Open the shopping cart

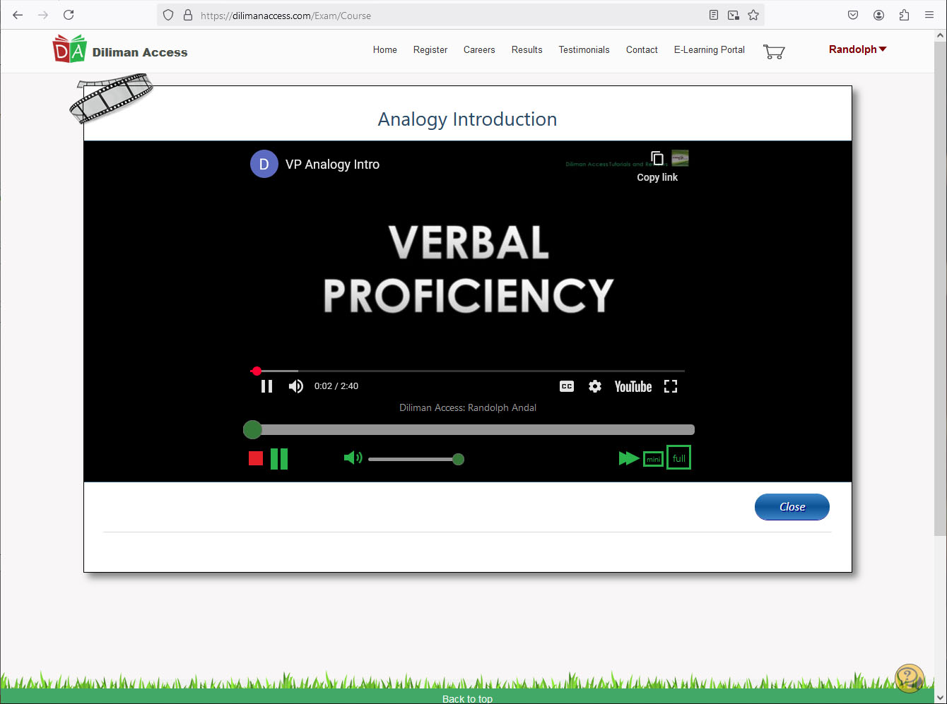coord(774,52)
